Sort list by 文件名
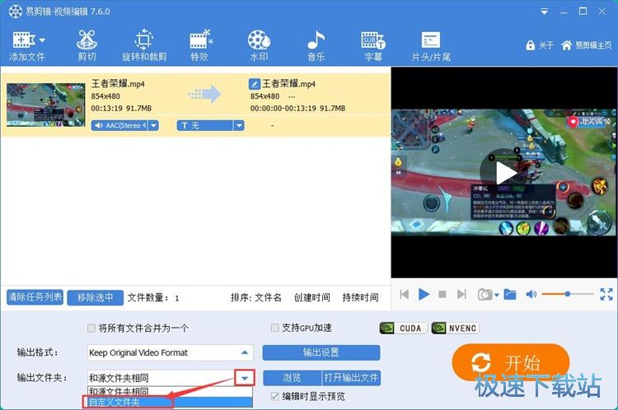Viewport: 618px width, 410px height. point(268,297)
